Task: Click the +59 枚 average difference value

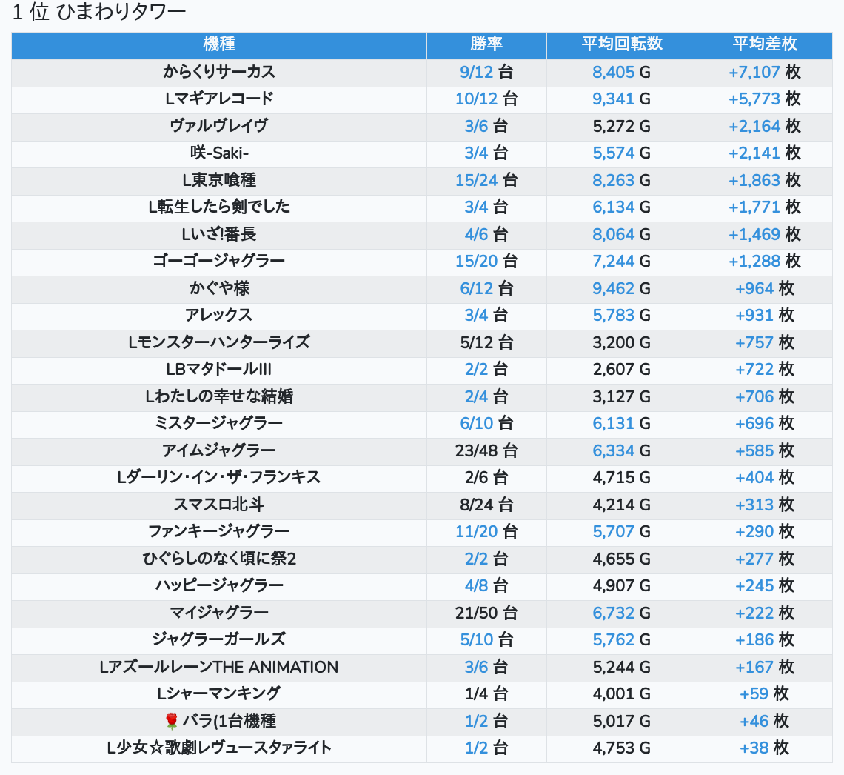Action: coord(764,694)
